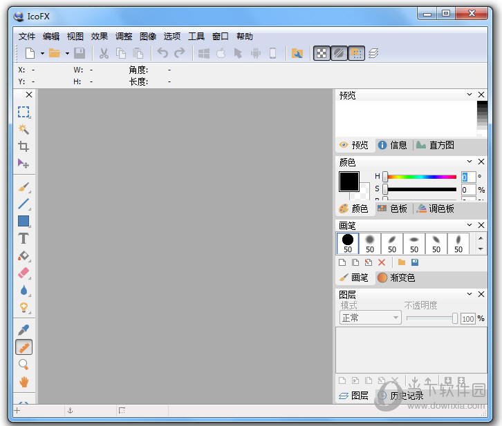
Task: Select the hand pan tool
Action: click(24, 382)
